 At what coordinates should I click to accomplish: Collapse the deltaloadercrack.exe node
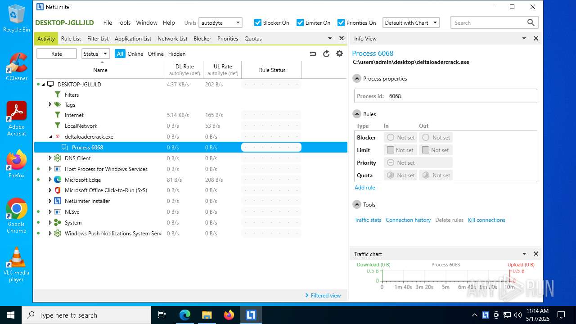click(x=50, y=137)
